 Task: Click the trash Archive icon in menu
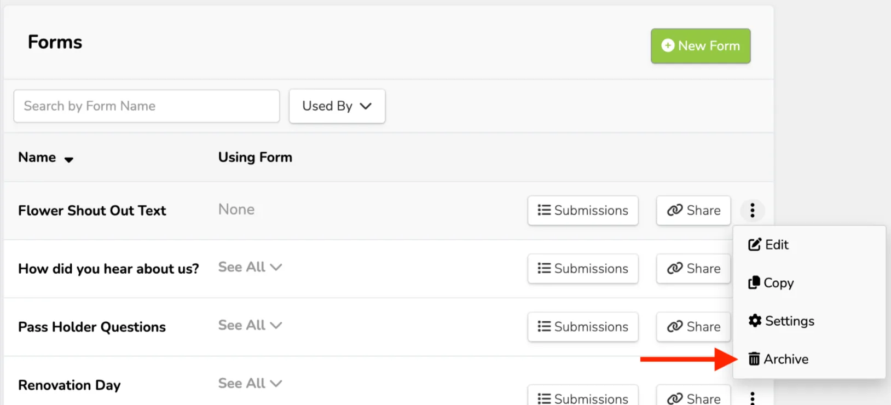click(754, 359)
